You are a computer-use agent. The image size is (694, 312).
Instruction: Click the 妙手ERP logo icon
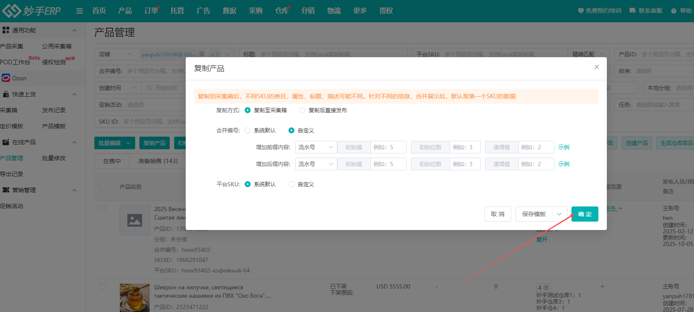[x=11, y=11]
